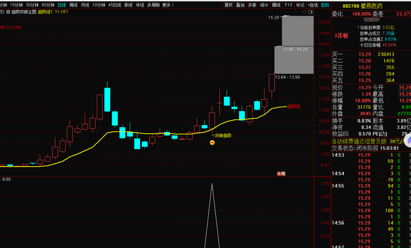
Task: Collapse the order book panel chevron
Action: pyautogui.click(x=371, y=20)
